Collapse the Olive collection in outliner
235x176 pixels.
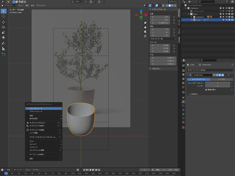[189, 14]
